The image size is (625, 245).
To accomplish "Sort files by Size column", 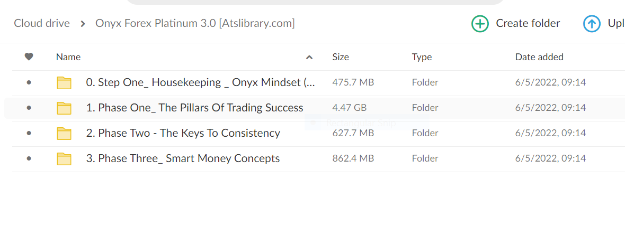I will pyautogui.click(x=341, y=57).
